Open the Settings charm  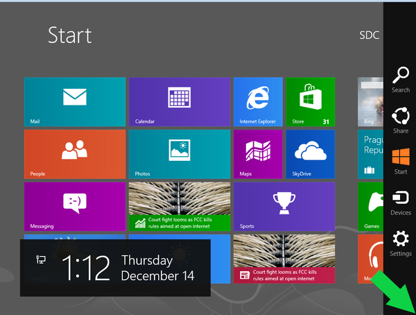coord(401,244)
